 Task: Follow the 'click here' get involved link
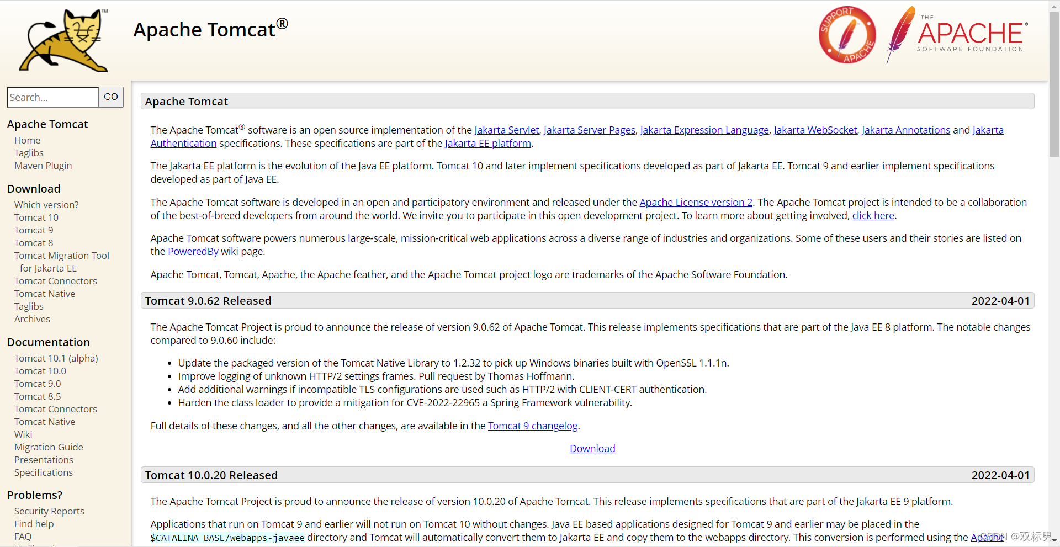tap(873, 216)
